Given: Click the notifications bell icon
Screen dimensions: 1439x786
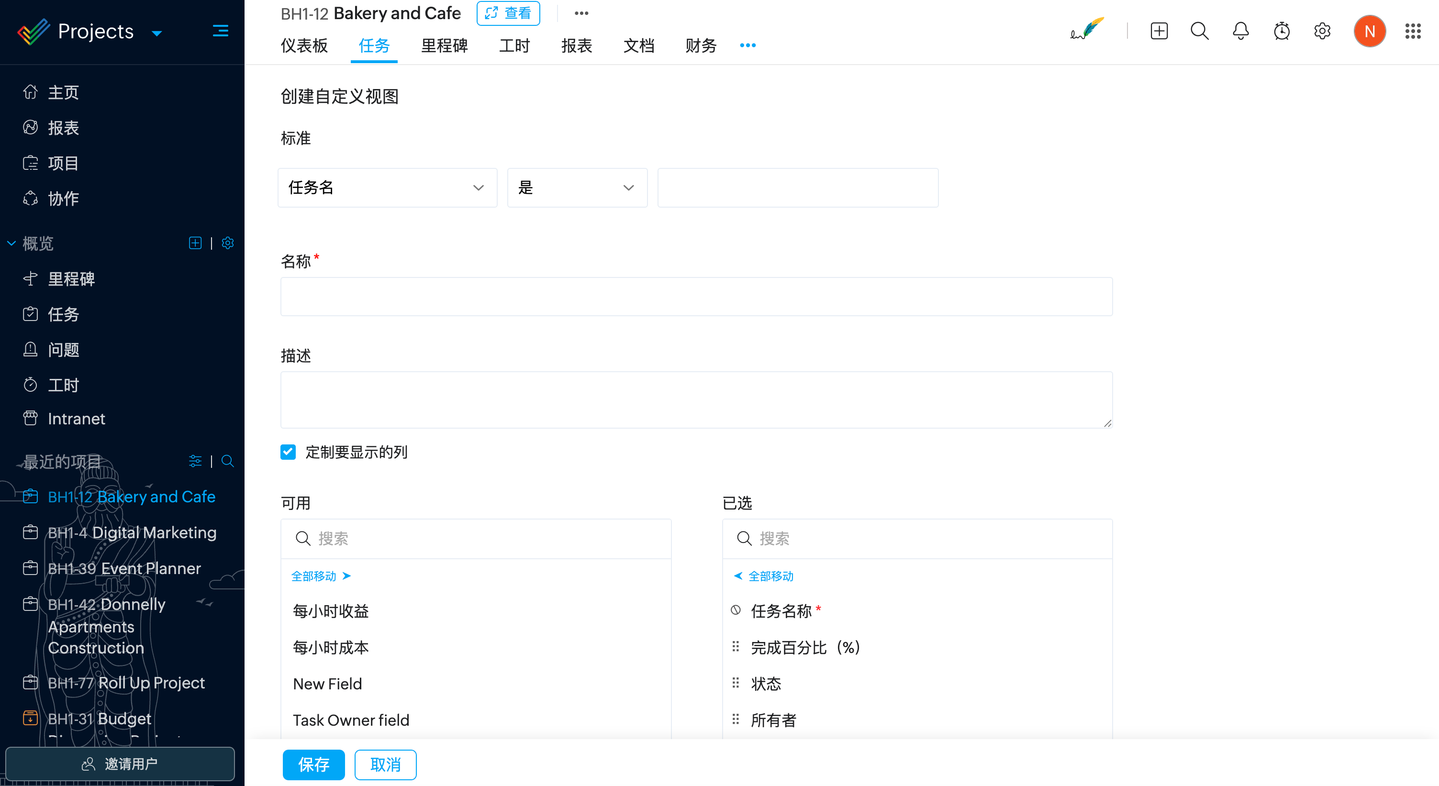Looking at the screenshot, I should coord(1240,31).
